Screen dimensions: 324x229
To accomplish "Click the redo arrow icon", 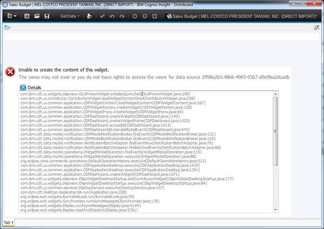I will coord(122,16).
